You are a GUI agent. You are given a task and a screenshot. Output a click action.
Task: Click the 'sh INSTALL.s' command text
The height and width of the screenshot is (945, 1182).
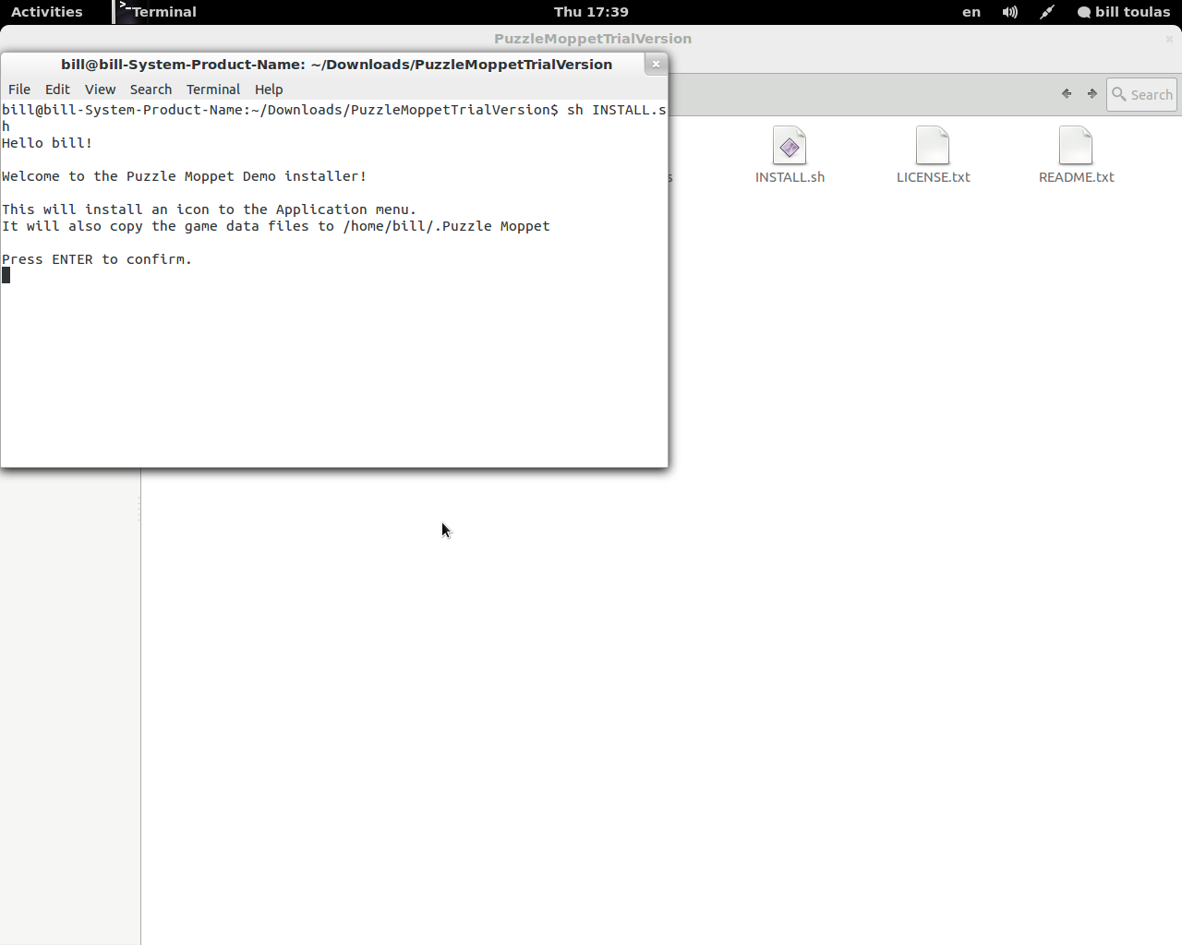click(616, 110)
